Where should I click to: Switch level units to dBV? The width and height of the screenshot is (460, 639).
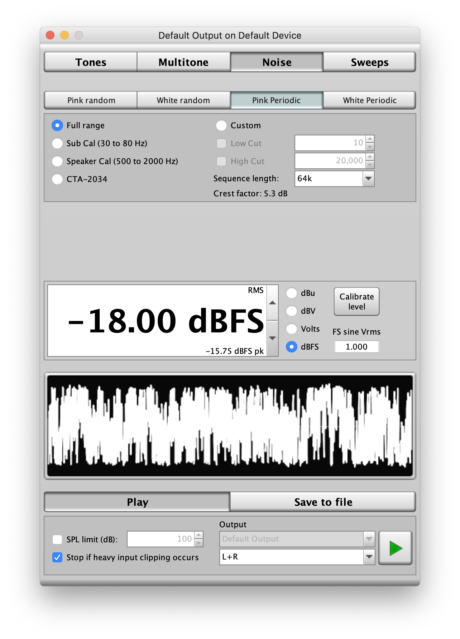tap(292, 311)
